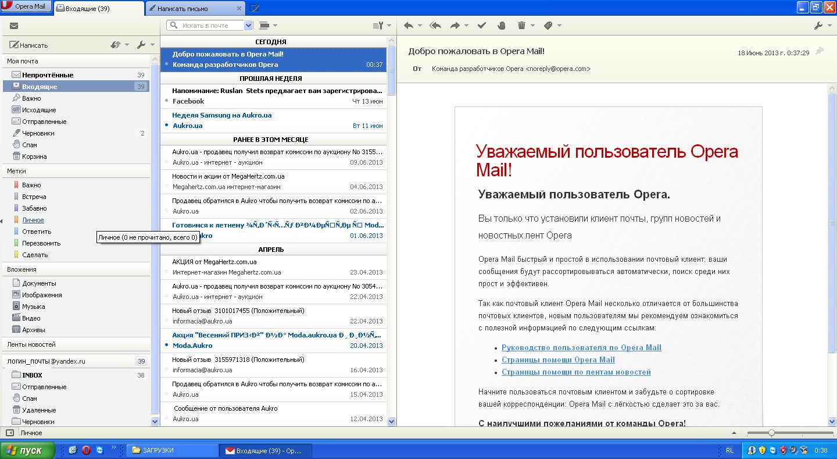Select the green Перезвонить label

(41, 243)
